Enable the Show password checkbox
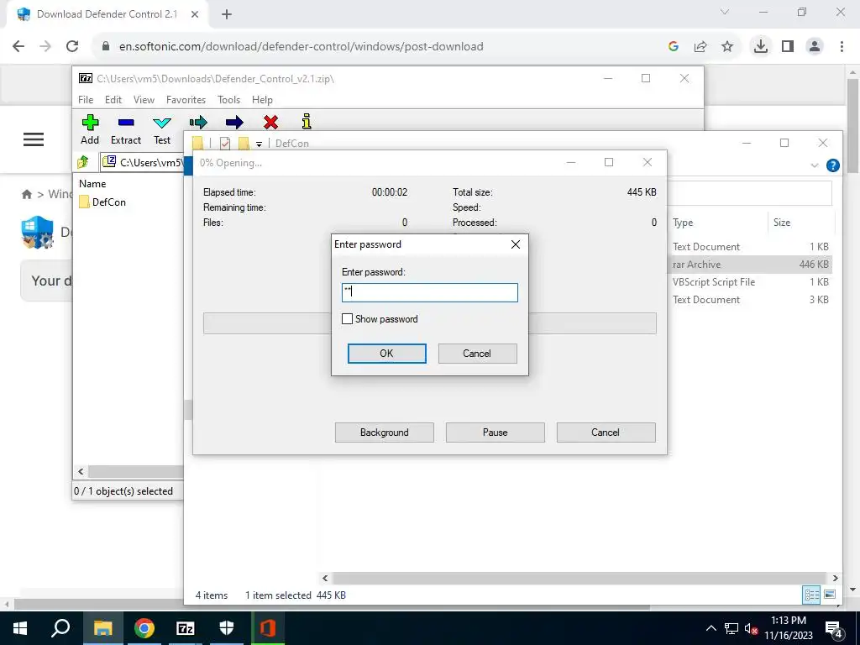 (x=347, y=318)
